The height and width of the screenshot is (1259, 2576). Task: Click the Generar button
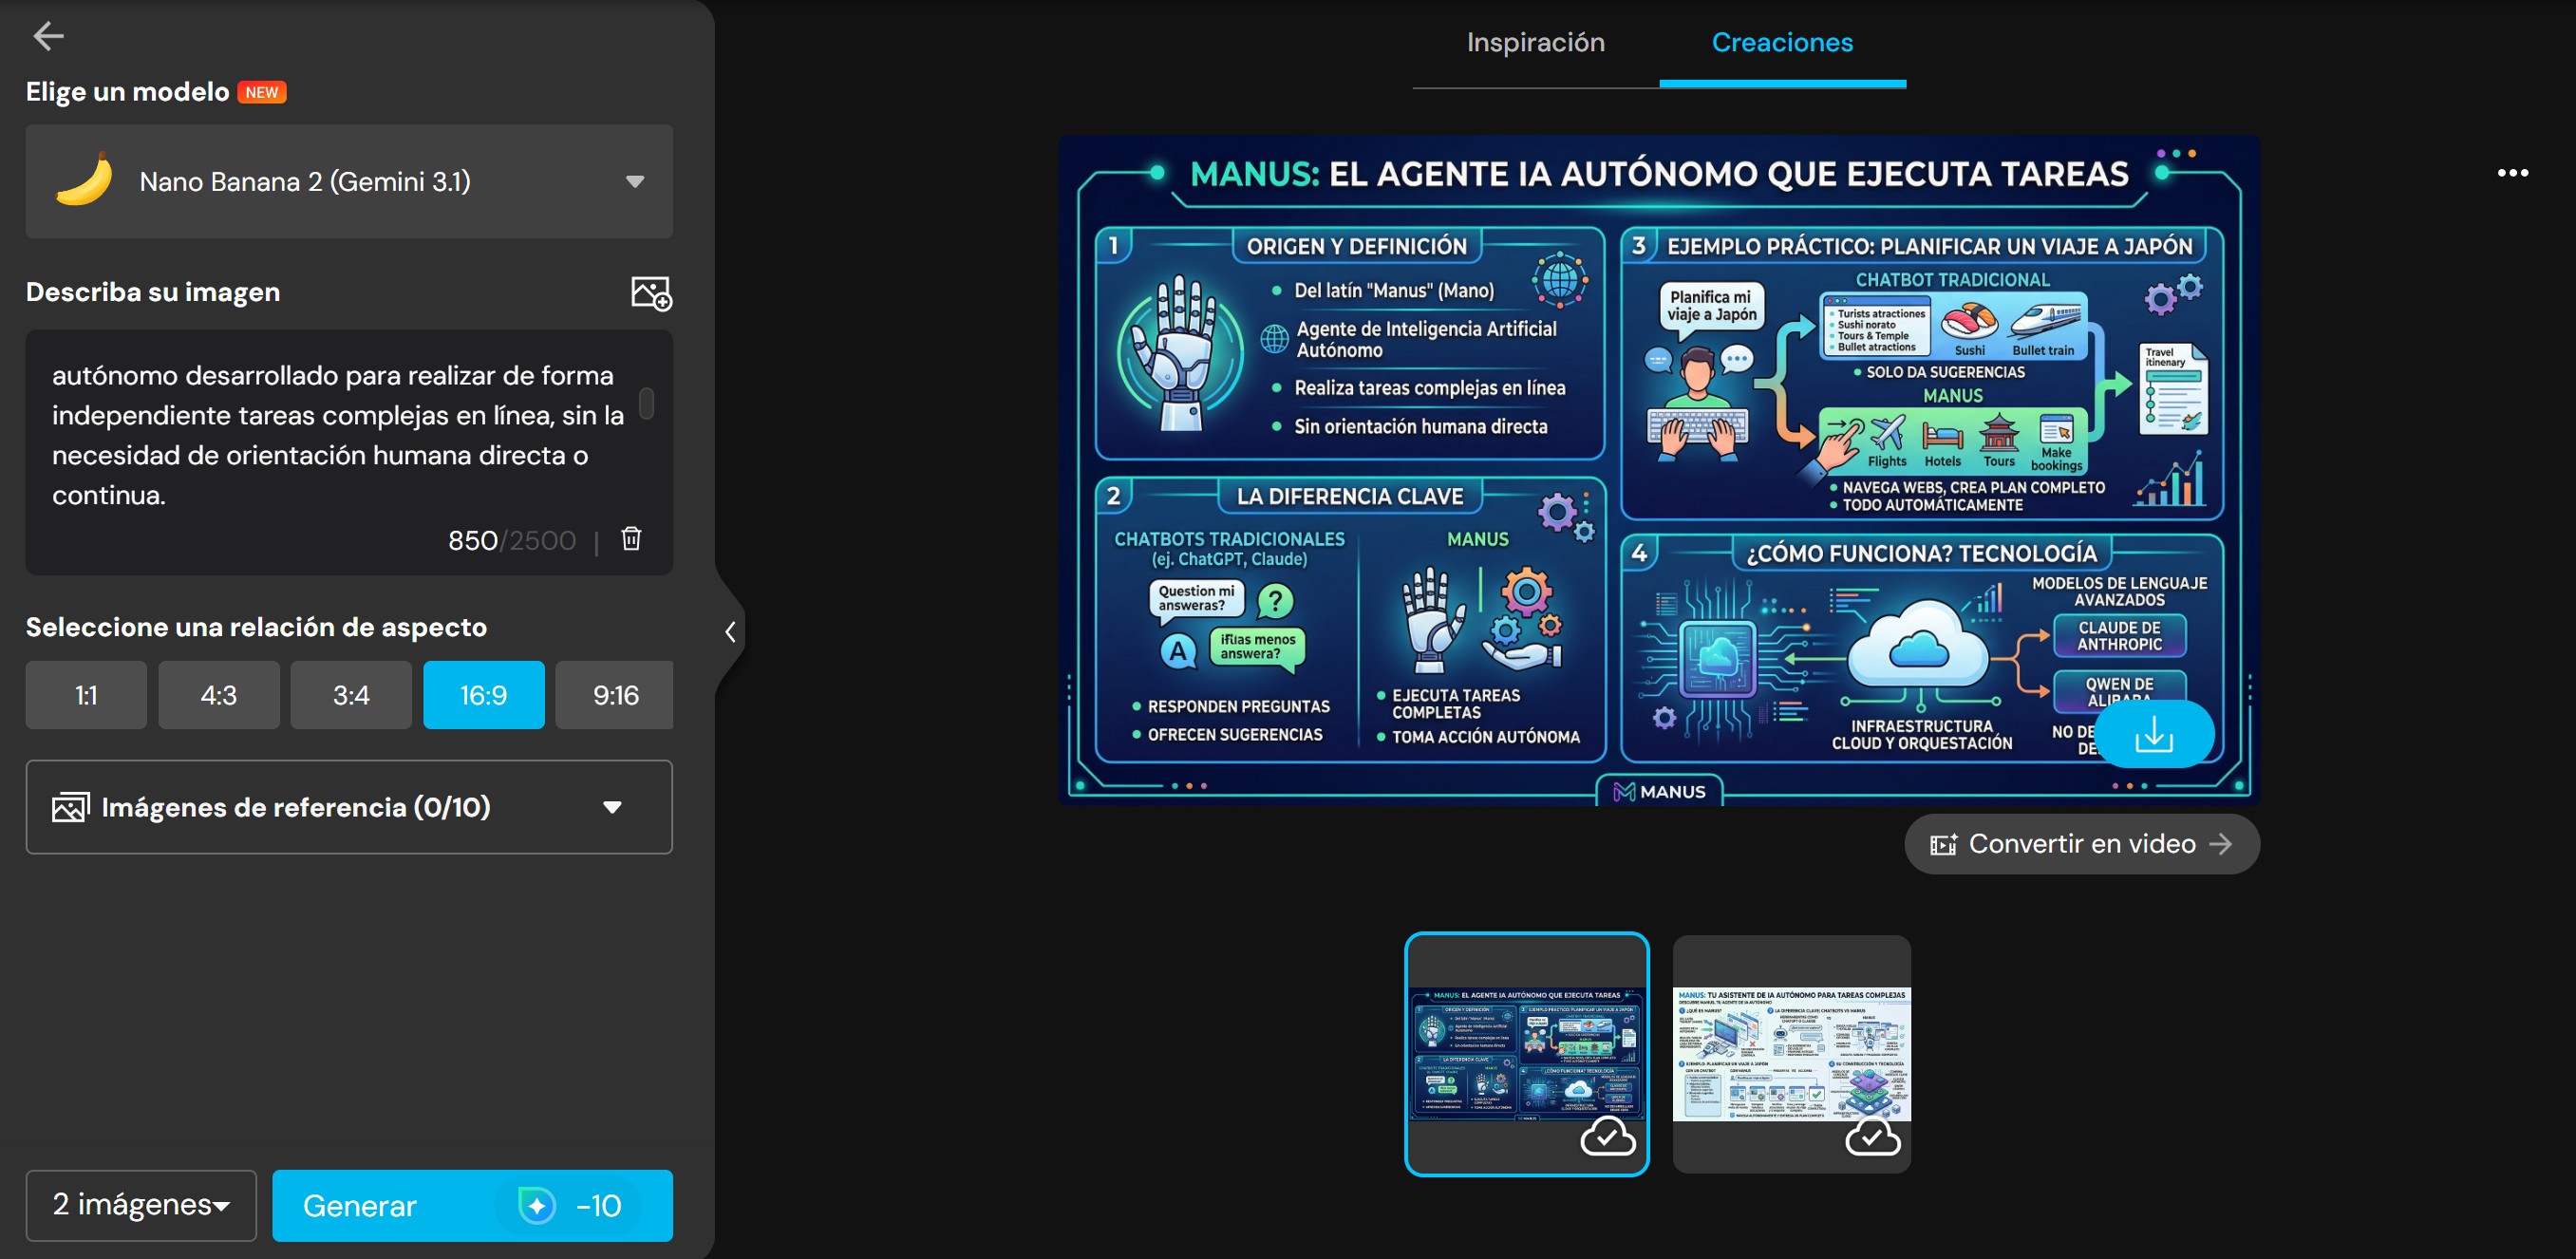[x=472, y=1205]
